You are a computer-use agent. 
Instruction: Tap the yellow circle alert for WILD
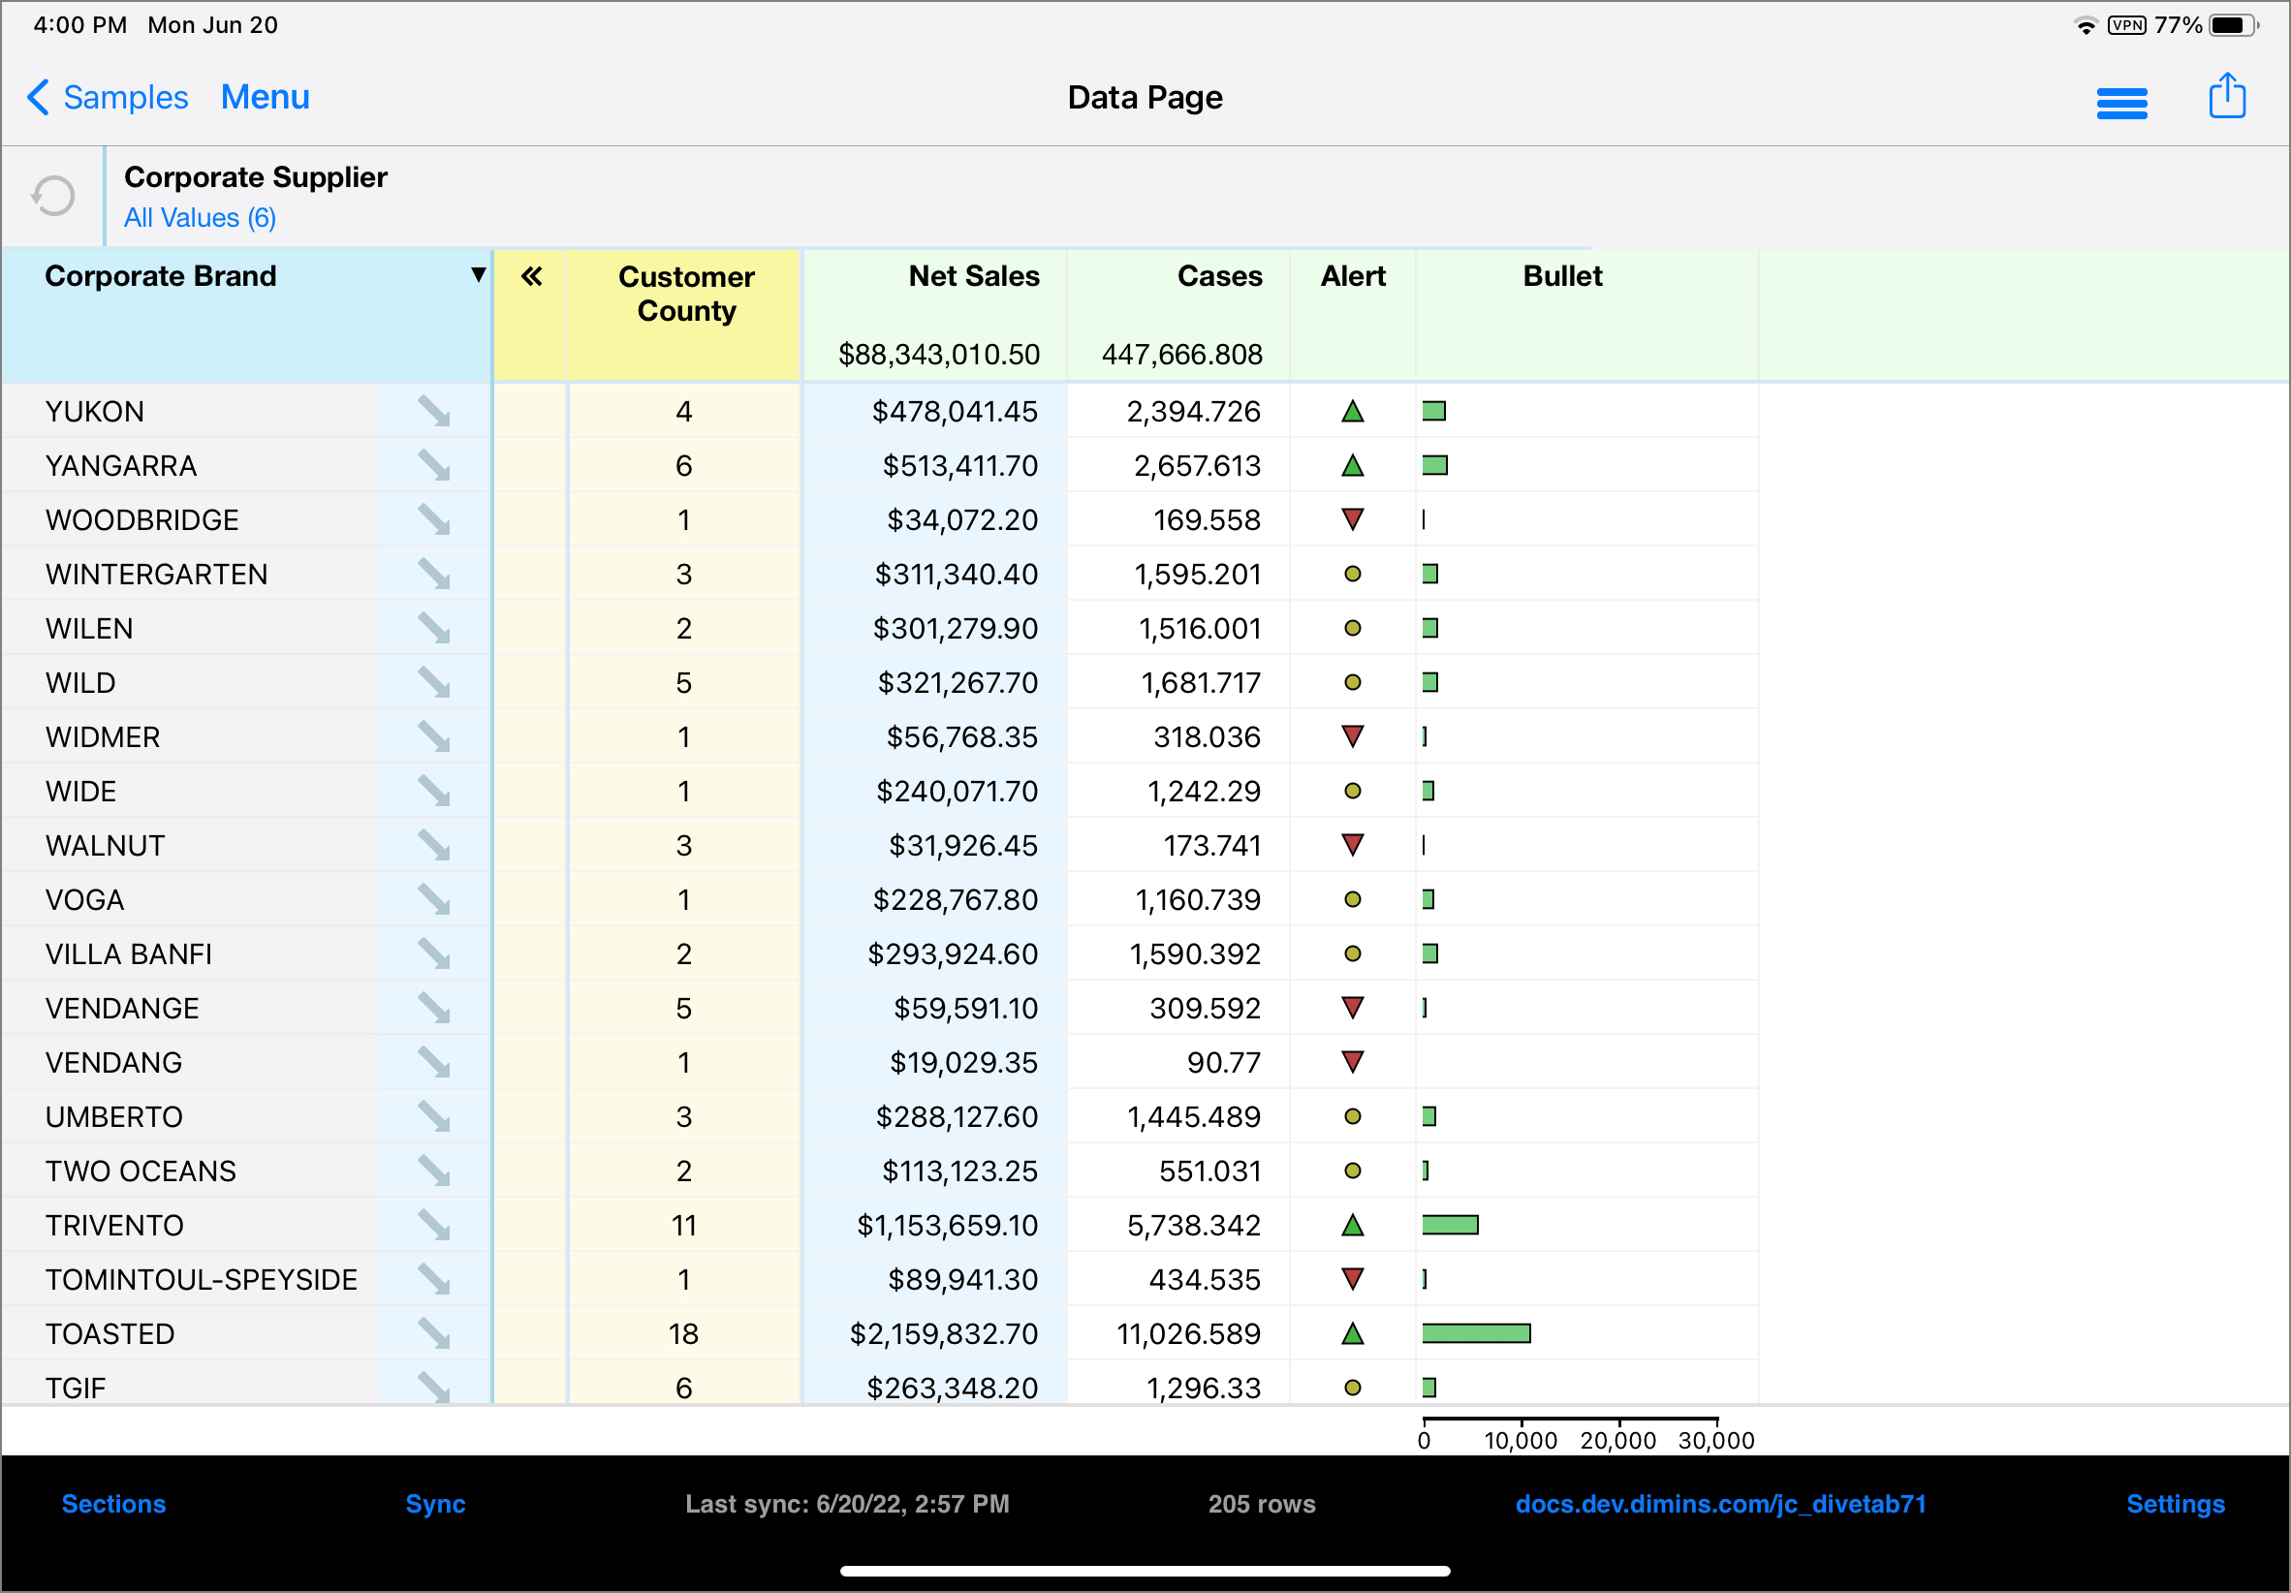[1352, 682]
